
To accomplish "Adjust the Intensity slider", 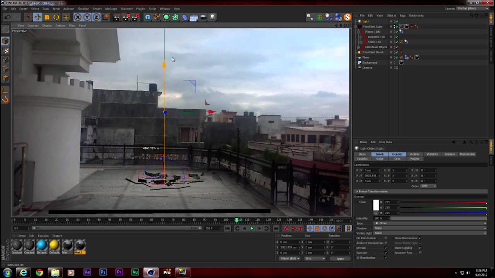I will (x=439, y=219).
